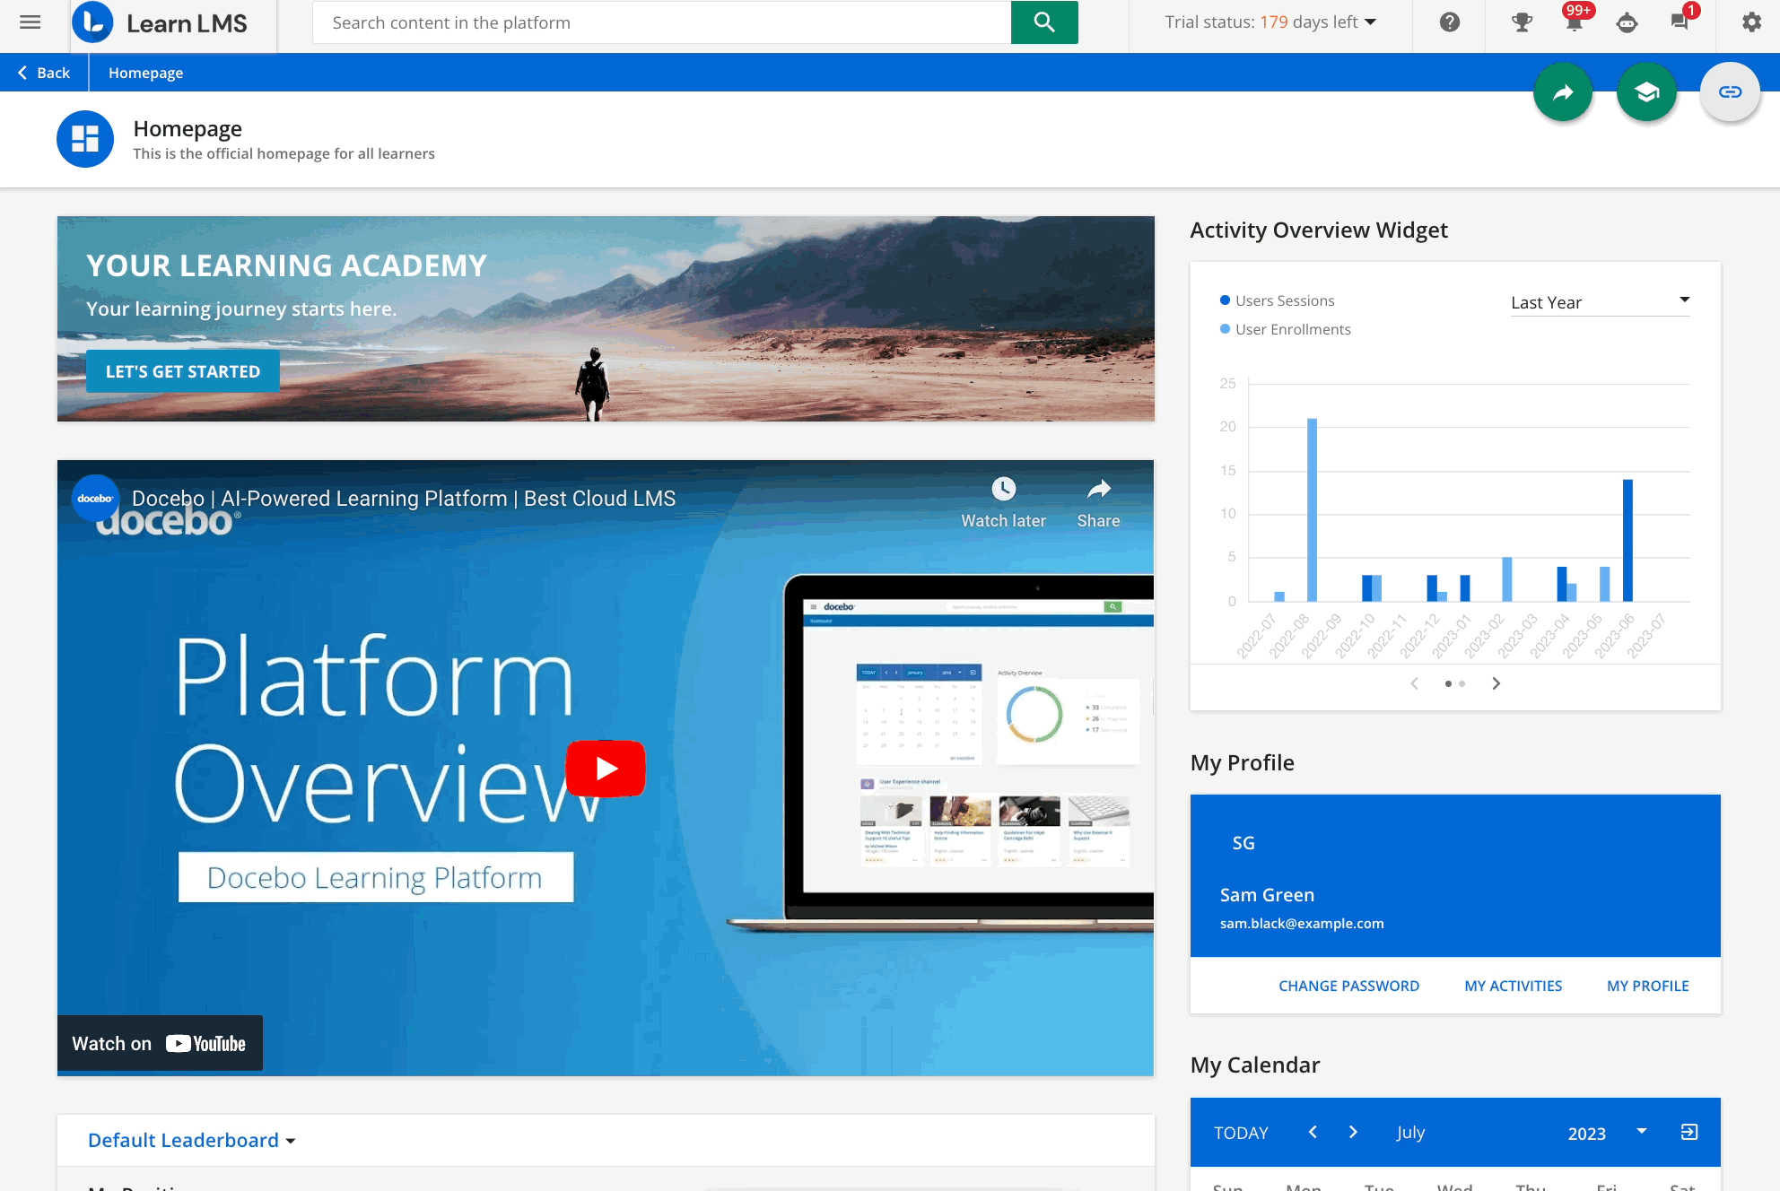Click the green graduation cap round button
1780x1191 pixels.
pos(1646,91)
